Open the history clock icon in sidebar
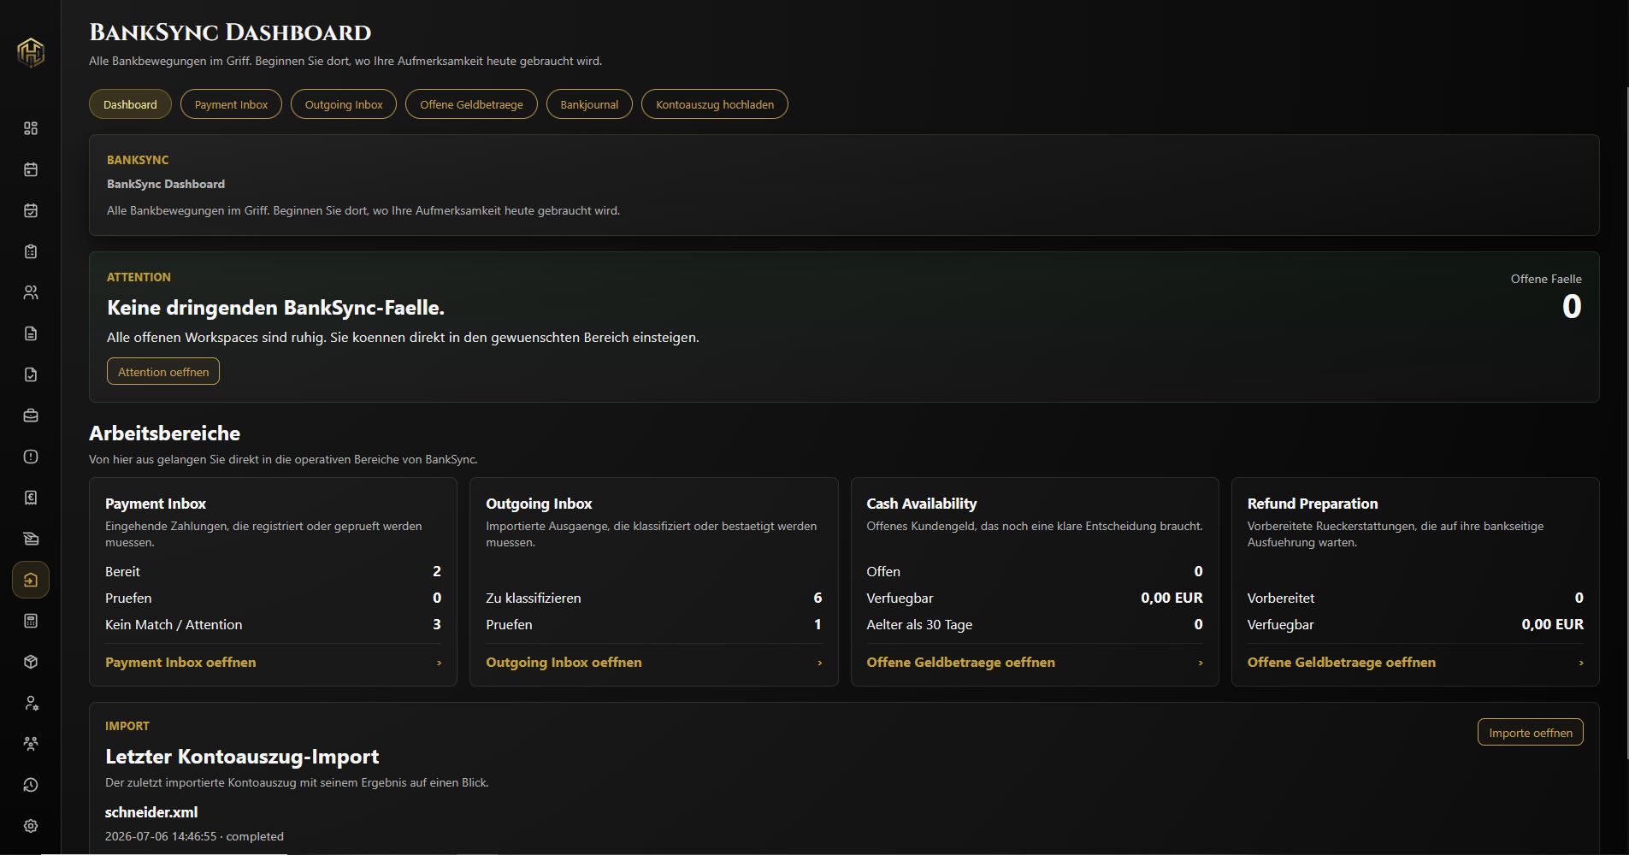This screenshot has width=1629, height=855. (31, 785)
